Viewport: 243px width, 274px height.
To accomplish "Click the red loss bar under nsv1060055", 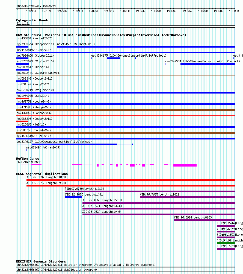I will (x=23, y=98).
